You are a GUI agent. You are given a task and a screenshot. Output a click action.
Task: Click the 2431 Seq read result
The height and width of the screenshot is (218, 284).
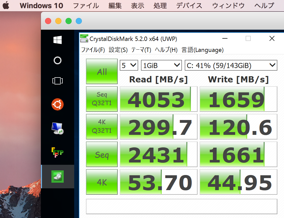point(158,154)
